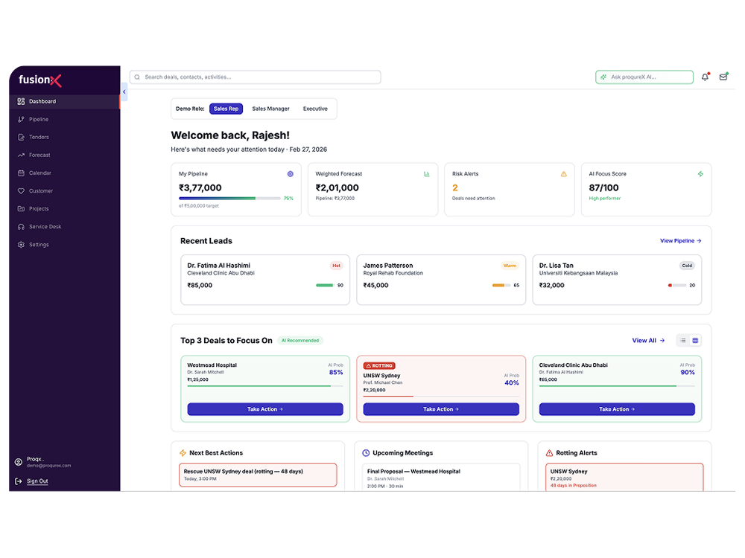745x558 pixels.
Task: Click Dr. Fatima Al Hashimi's score bar
Action: click(x=325, y=286)
